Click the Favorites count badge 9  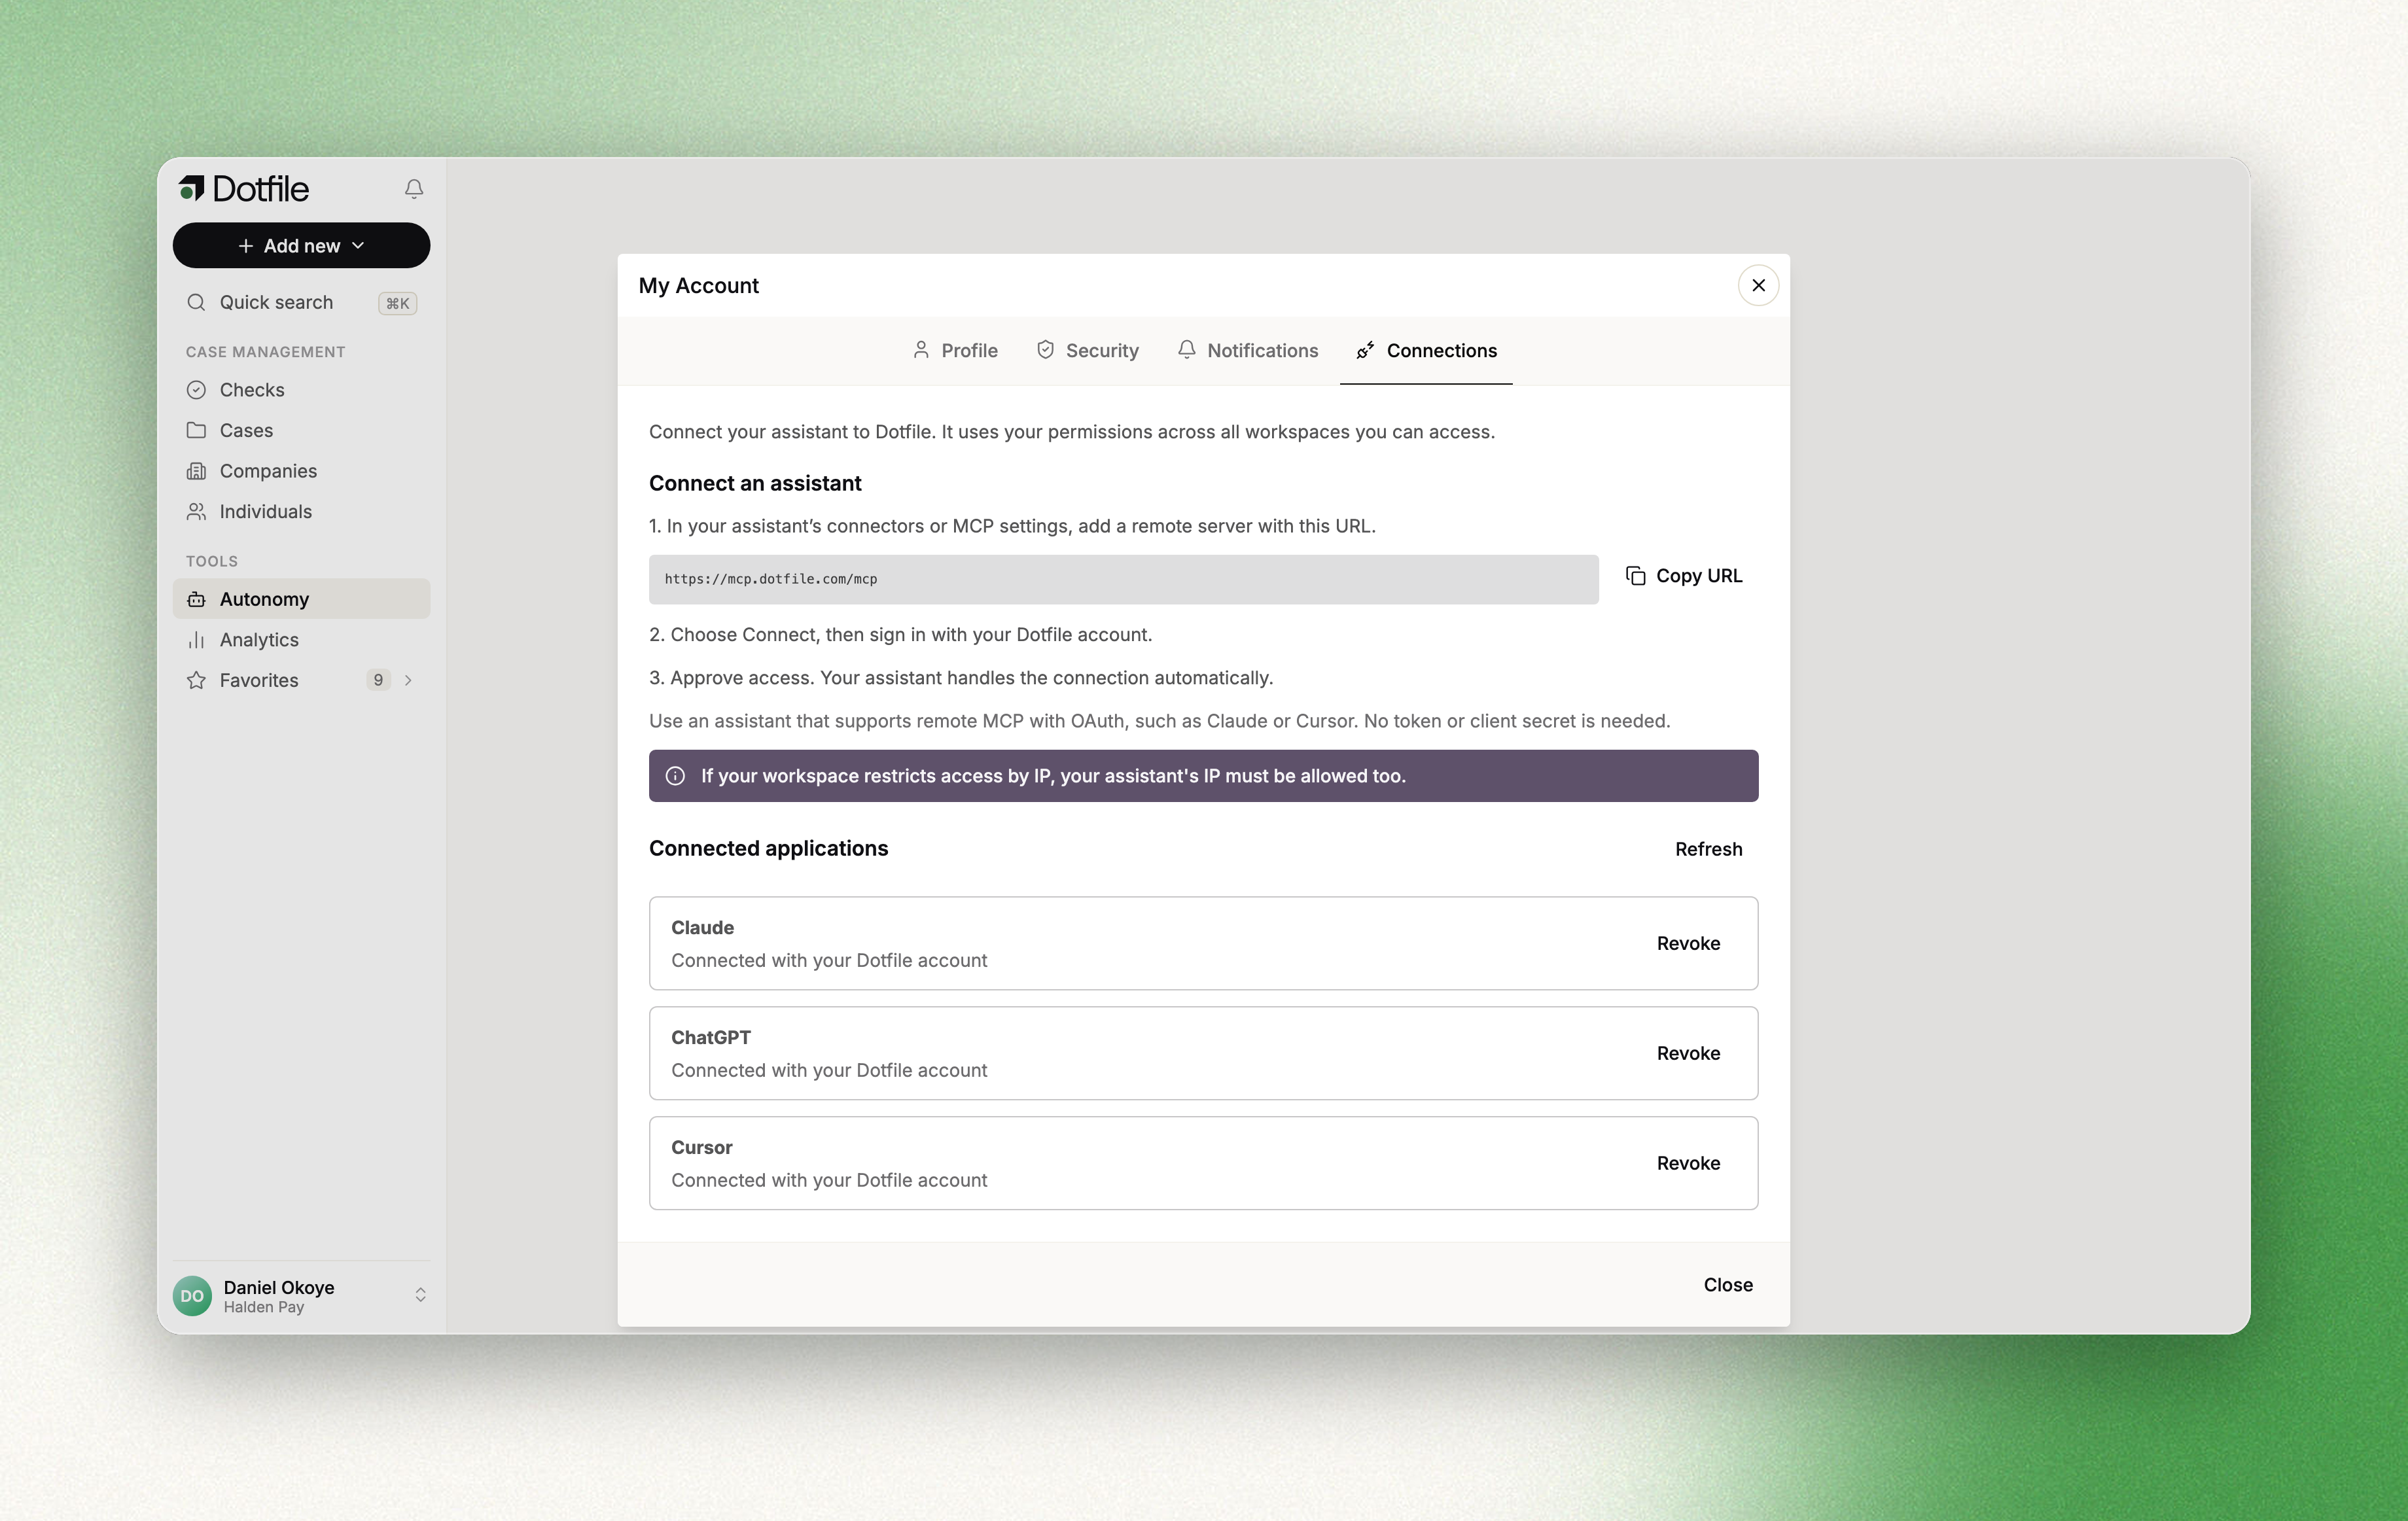[378, 680]
